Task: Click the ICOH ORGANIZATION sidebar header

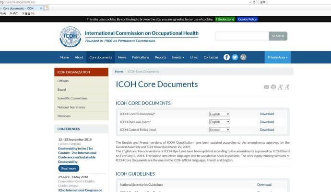Action: 81,72
